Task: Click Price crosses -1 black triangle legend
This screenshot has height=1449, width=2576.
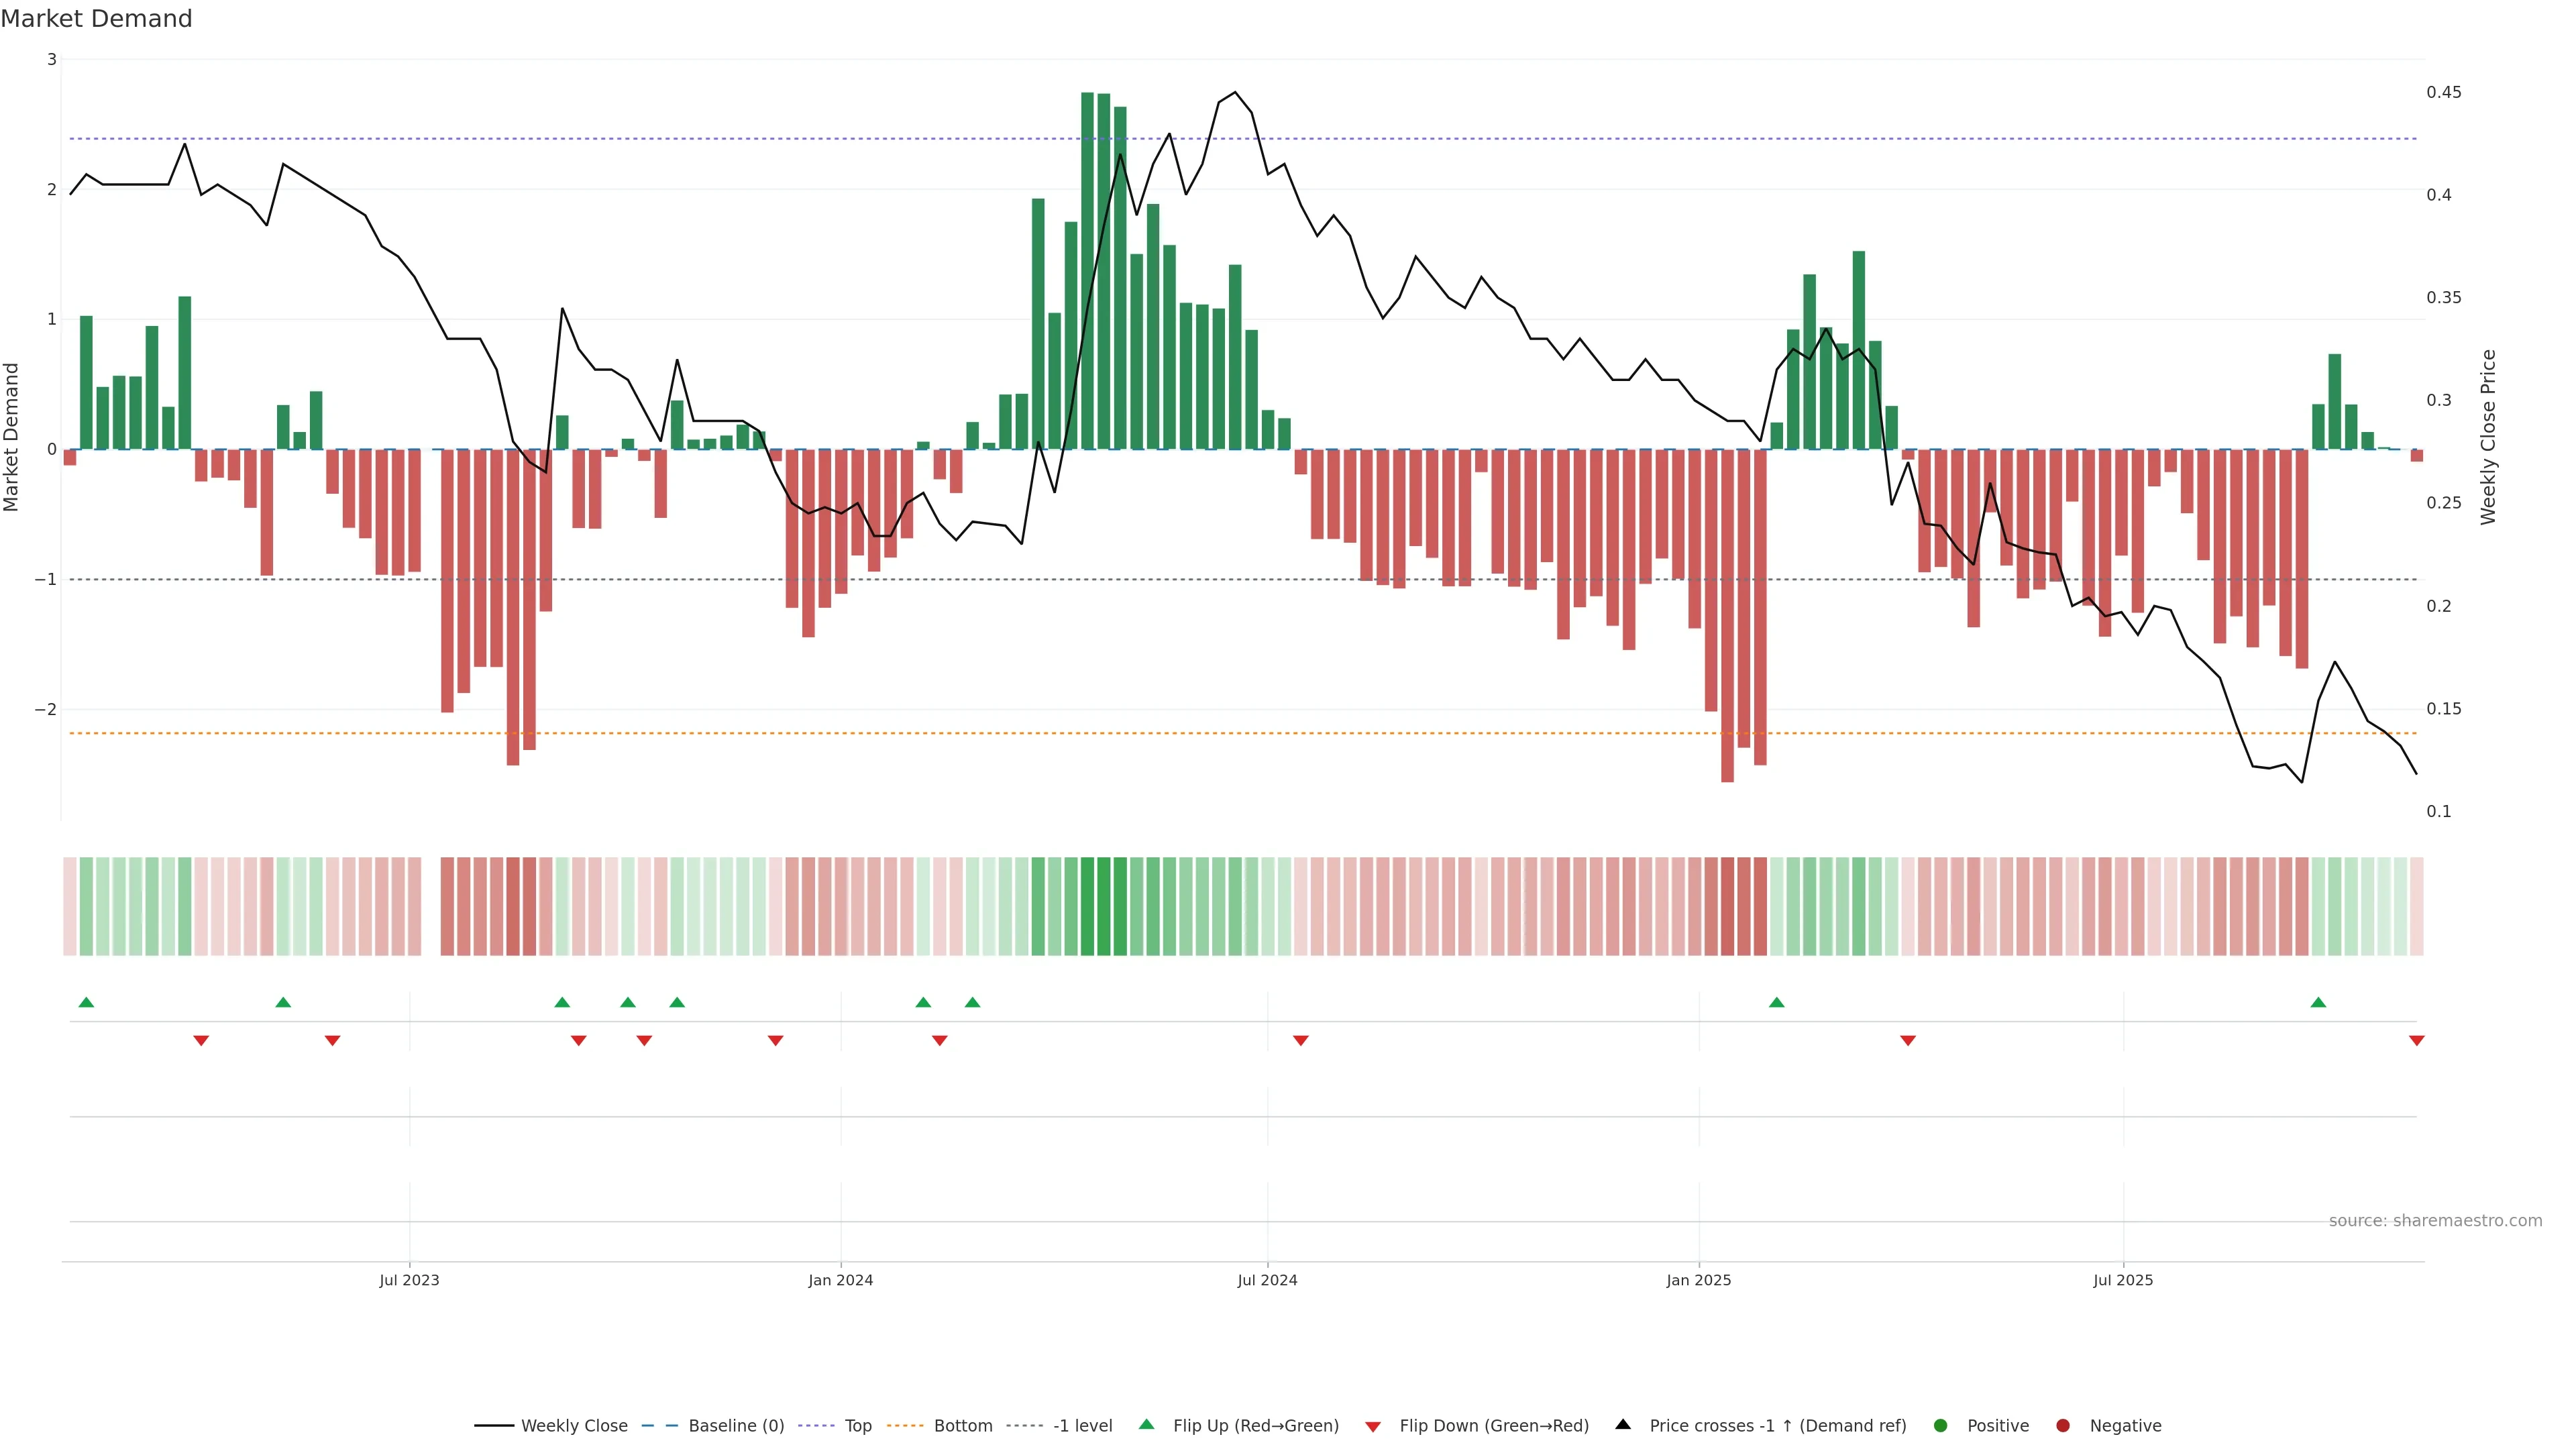Action: [1623, 1425]
